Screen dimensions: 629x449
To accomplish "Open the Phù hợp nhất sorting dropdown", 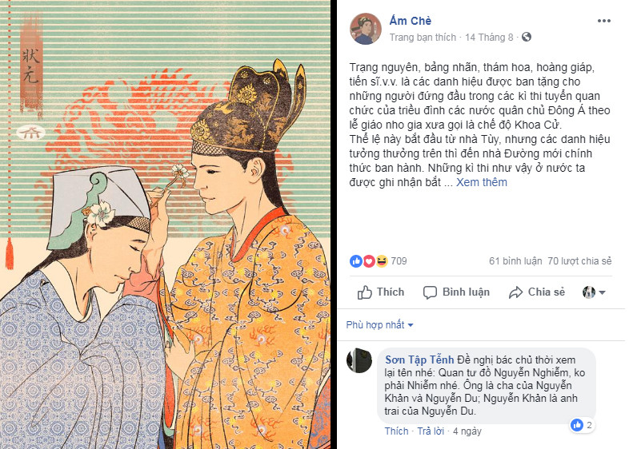I will click(x=379, y=325).
